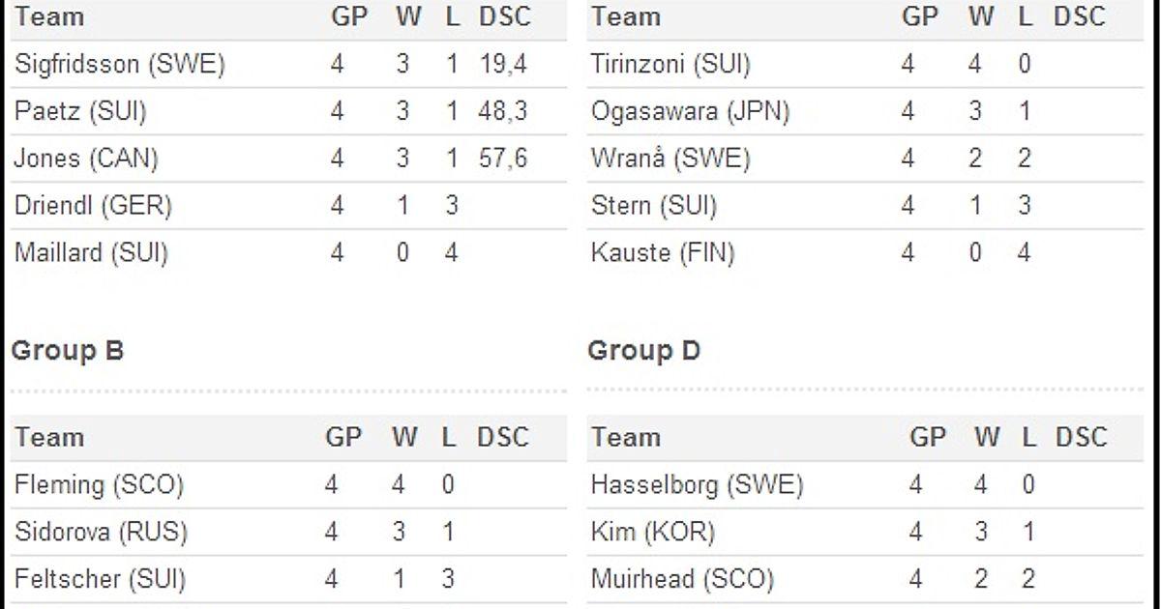Select Maillard (SUI) in standings
The image size is (1161, 609).
(x=91, y=253)
